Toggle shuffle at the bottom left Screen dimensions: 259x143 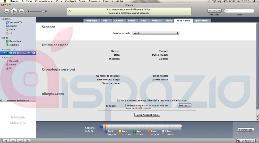[x=13, y=141]
